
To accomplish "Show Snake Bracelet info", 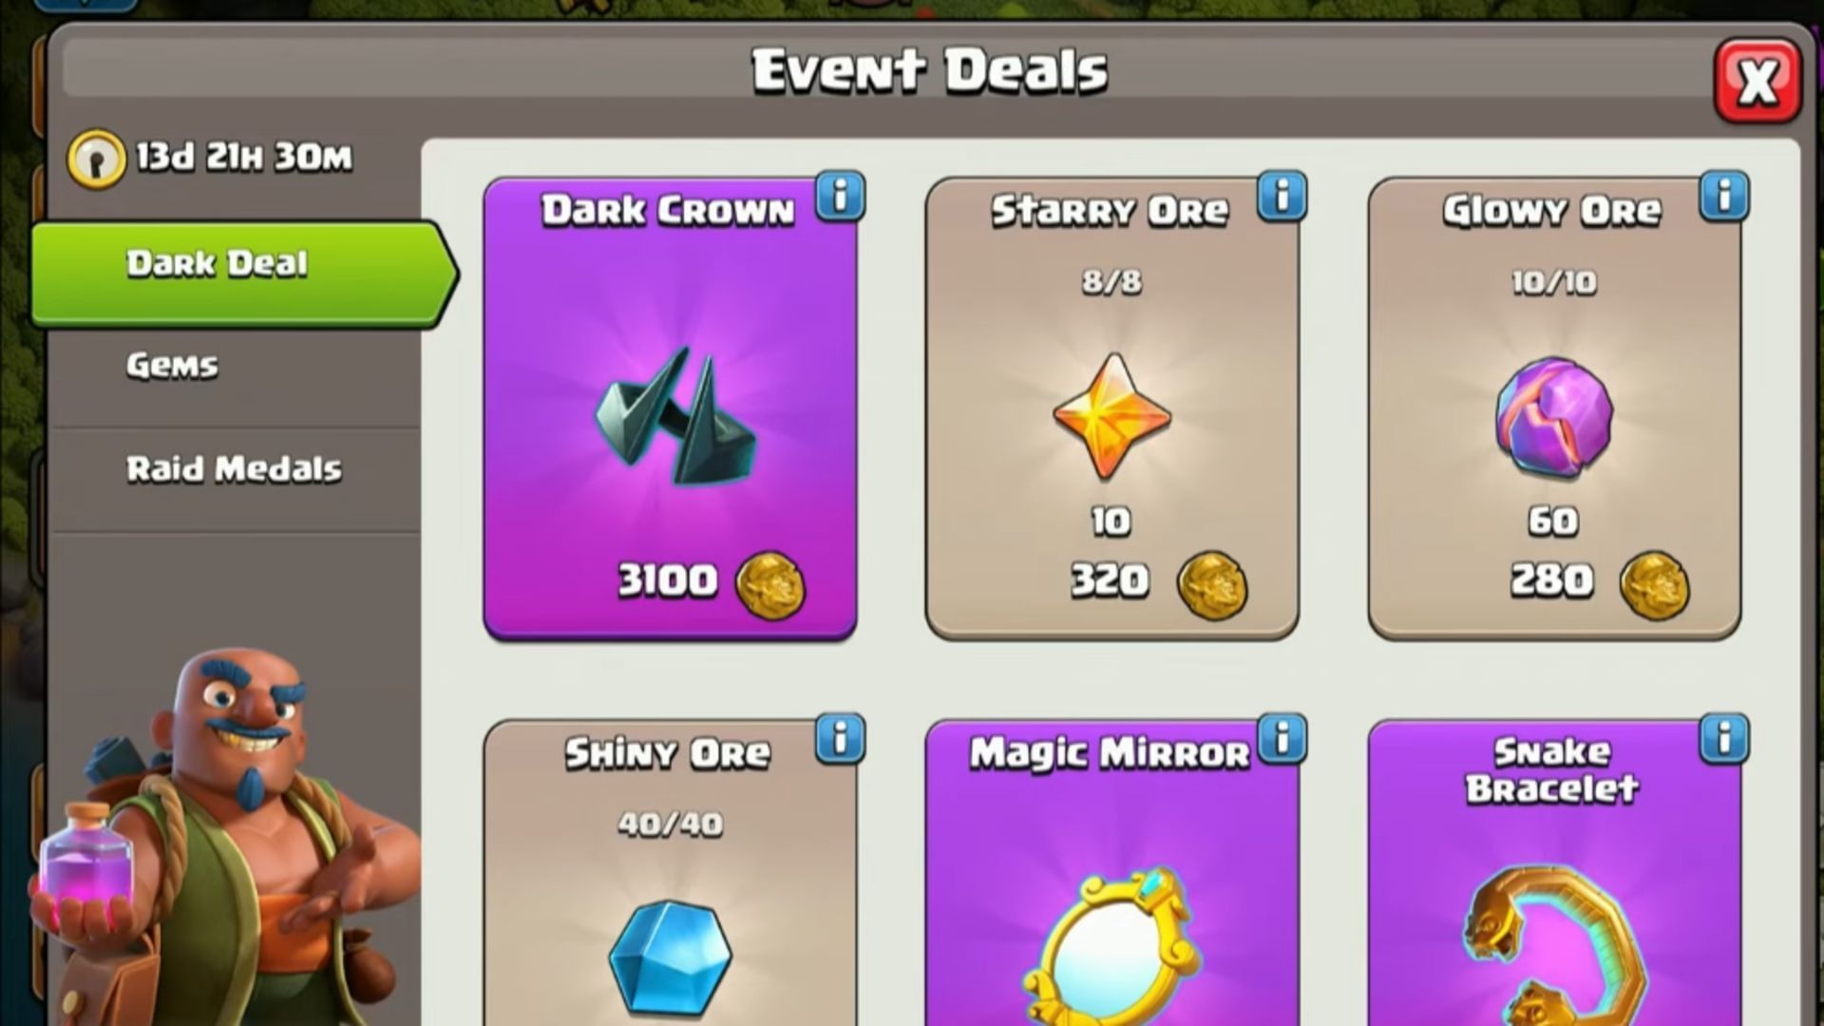I will point(1725,739).
